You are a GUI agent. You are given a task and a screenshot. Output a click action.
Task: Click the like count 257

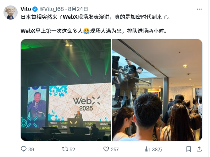115,149
